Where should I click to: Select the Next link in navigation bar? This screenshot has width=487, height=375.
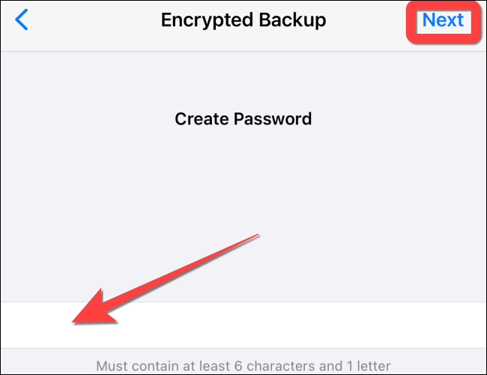coord(443,20)
